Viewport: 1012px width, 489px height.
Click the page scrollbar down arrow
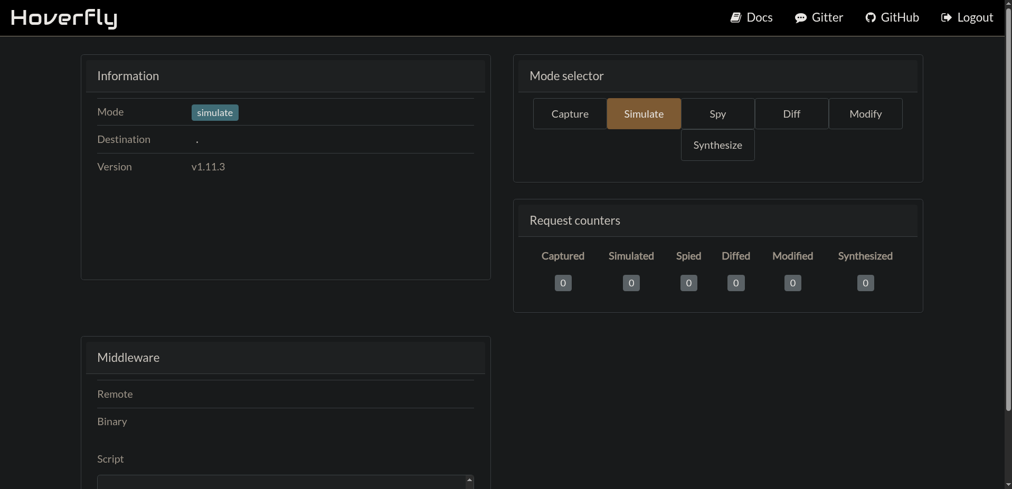[1008, 485]
